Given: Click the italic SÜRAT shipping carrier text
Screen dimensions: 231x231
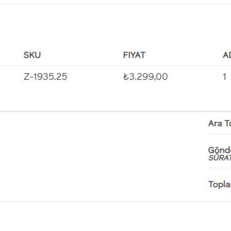Looking at the screenshot, I should click(x=219, y=158).
